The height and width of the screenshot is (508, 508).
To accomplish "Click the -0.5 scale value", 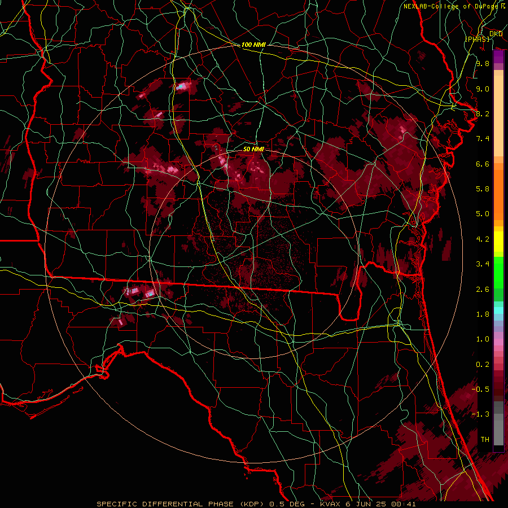I will coord(480,389).
